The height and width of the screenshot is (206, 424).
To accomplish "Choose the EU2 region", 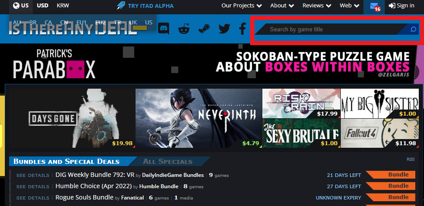I will 101,22.
